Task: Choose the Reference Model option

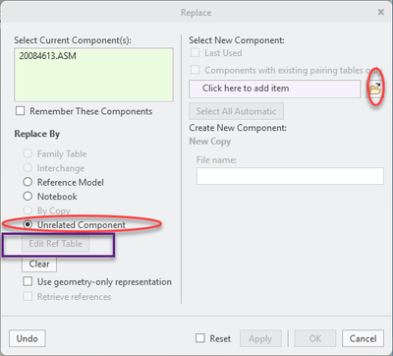Action: [28, 182]
